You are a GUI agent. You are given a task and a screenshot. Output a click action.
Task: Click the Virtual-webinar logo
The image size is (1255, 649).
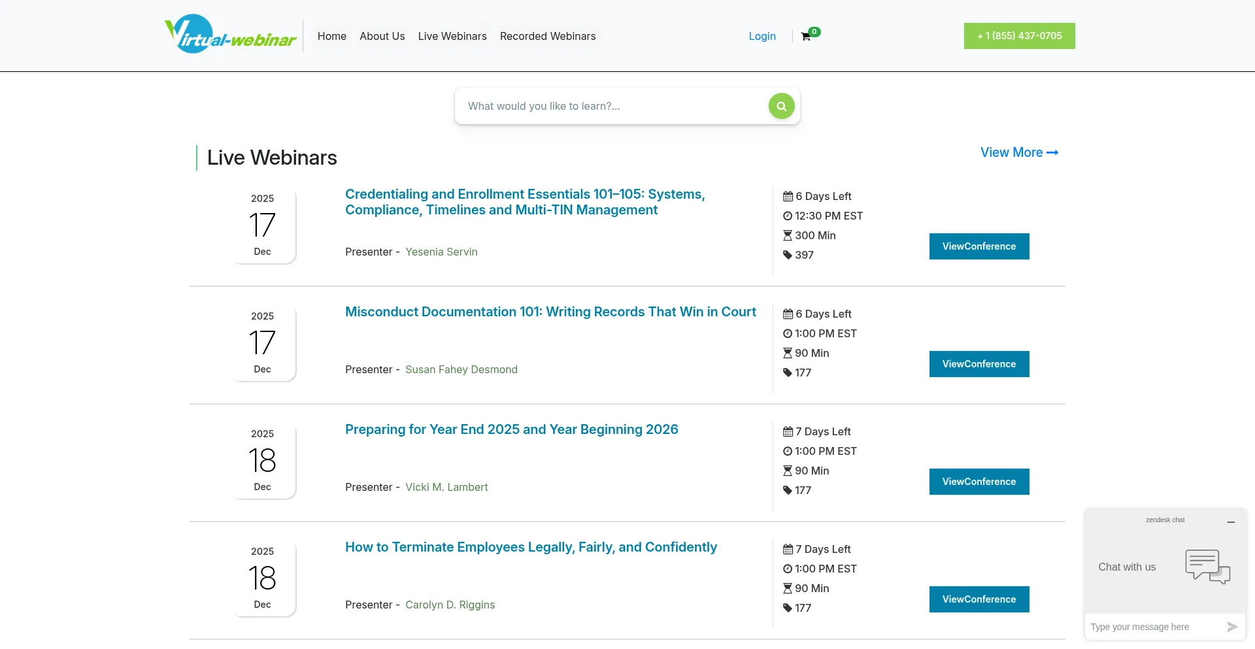(230, 35)
